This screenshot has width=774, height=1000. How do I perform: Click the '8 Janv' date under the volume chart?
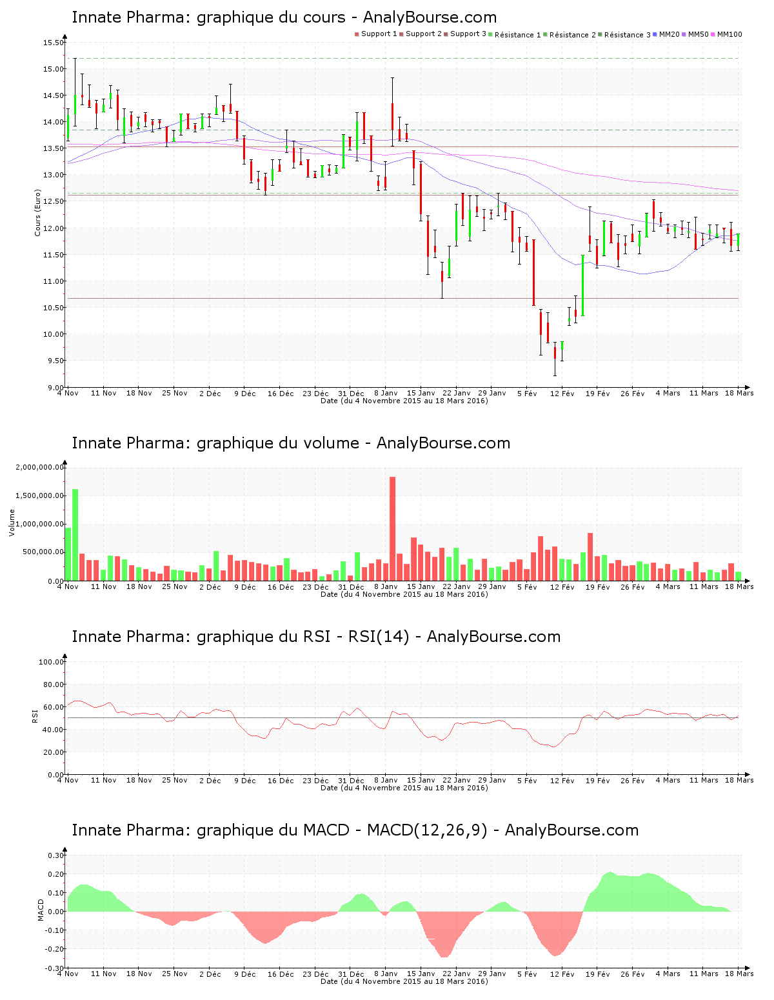(x=386, y=586)
